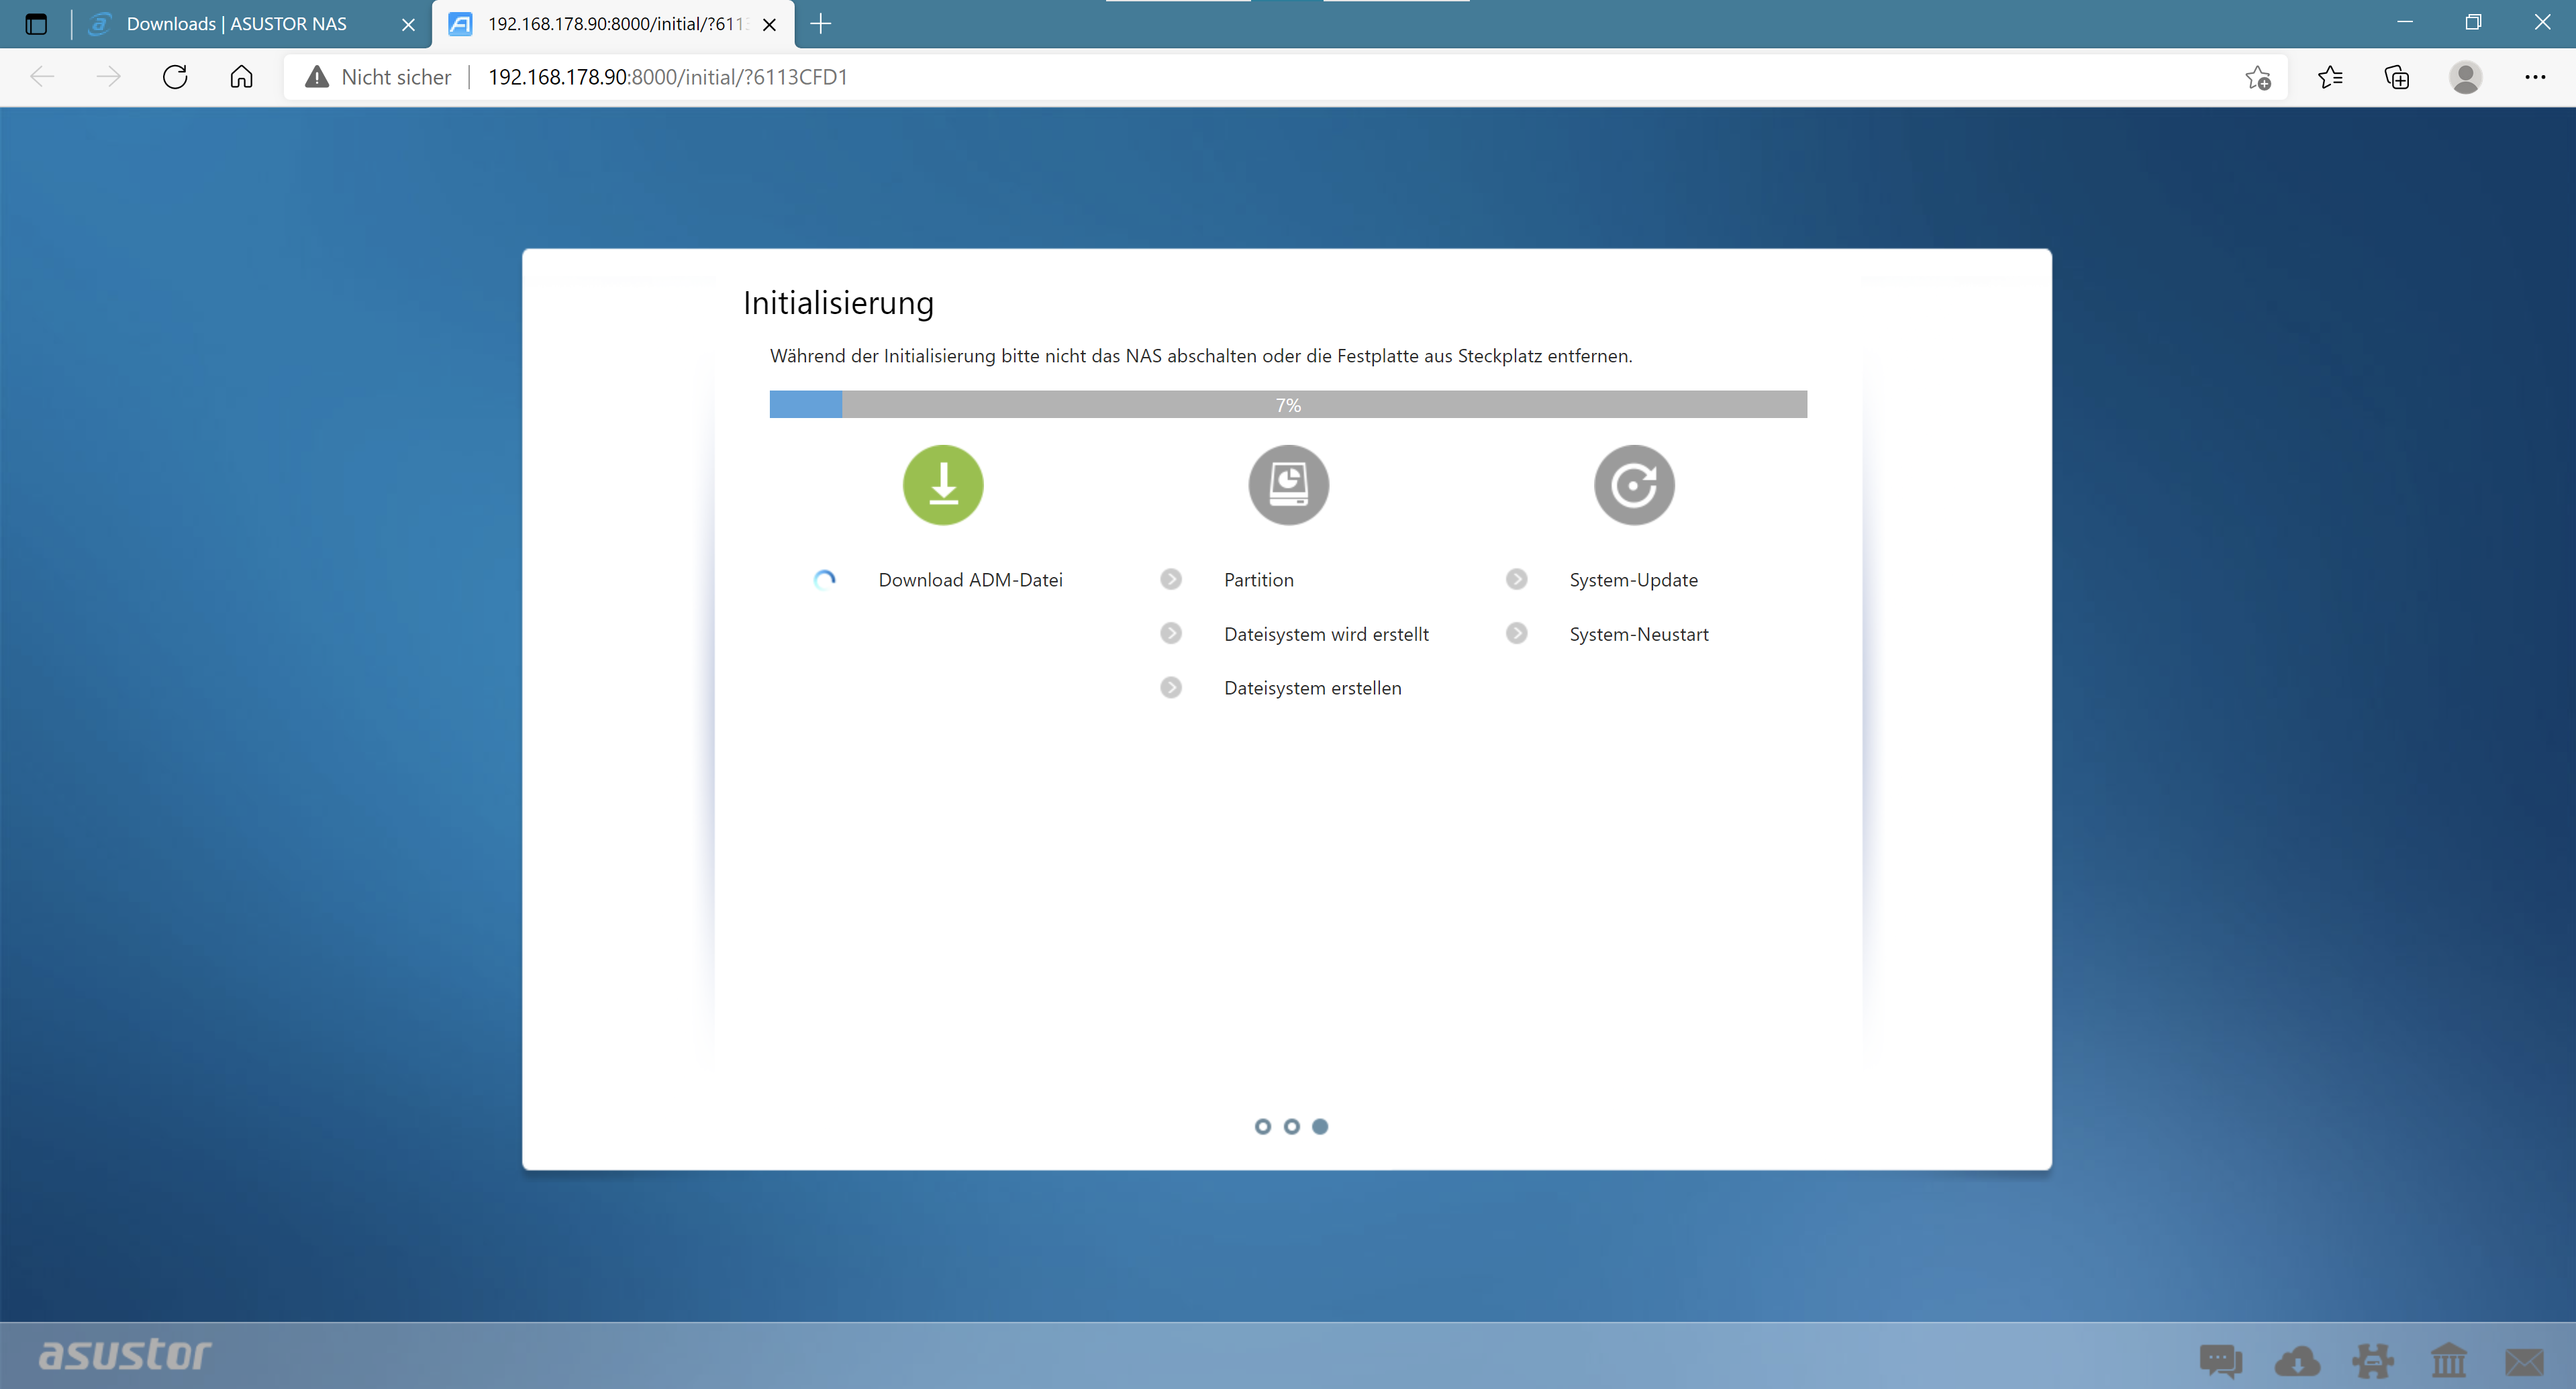Open the chat bubble icon in footer
2576x1389 pixels.
tap(2221, 1360)
